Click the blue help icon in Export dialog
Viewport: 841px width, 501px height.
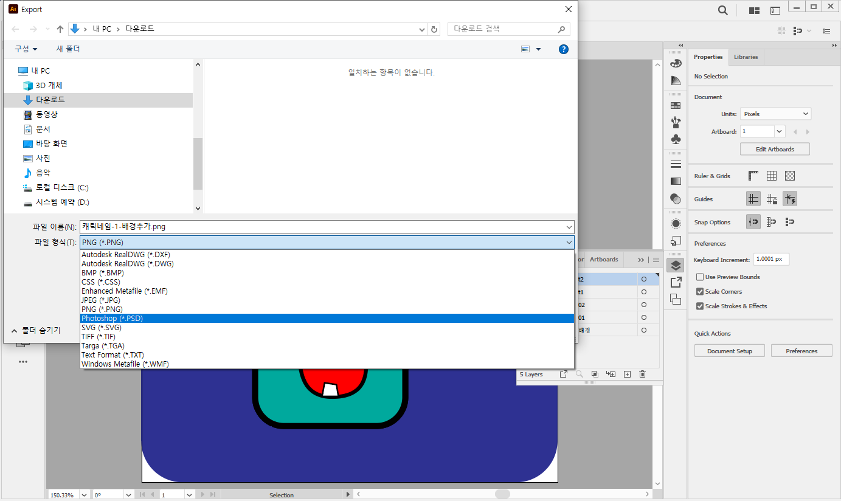564,49
